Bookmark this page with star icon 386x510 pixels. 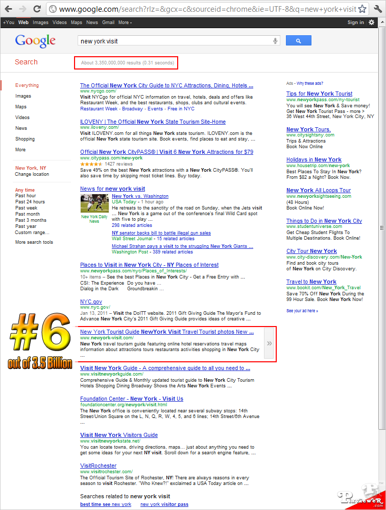[x=362, y=9]
